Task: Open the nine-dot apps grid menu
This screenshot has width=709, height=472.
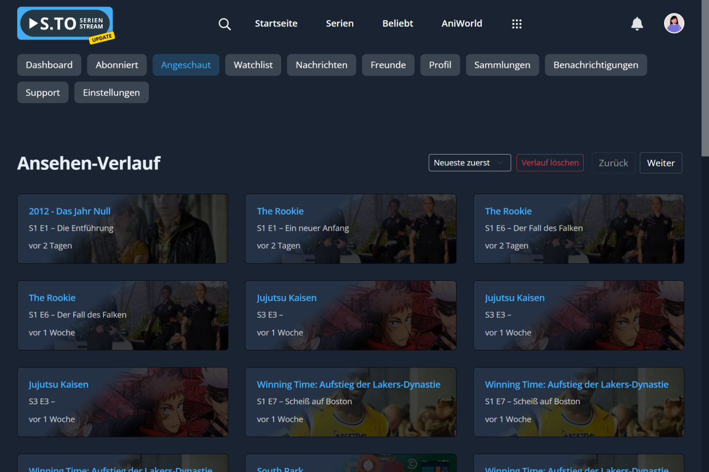Action: point(516,24)
